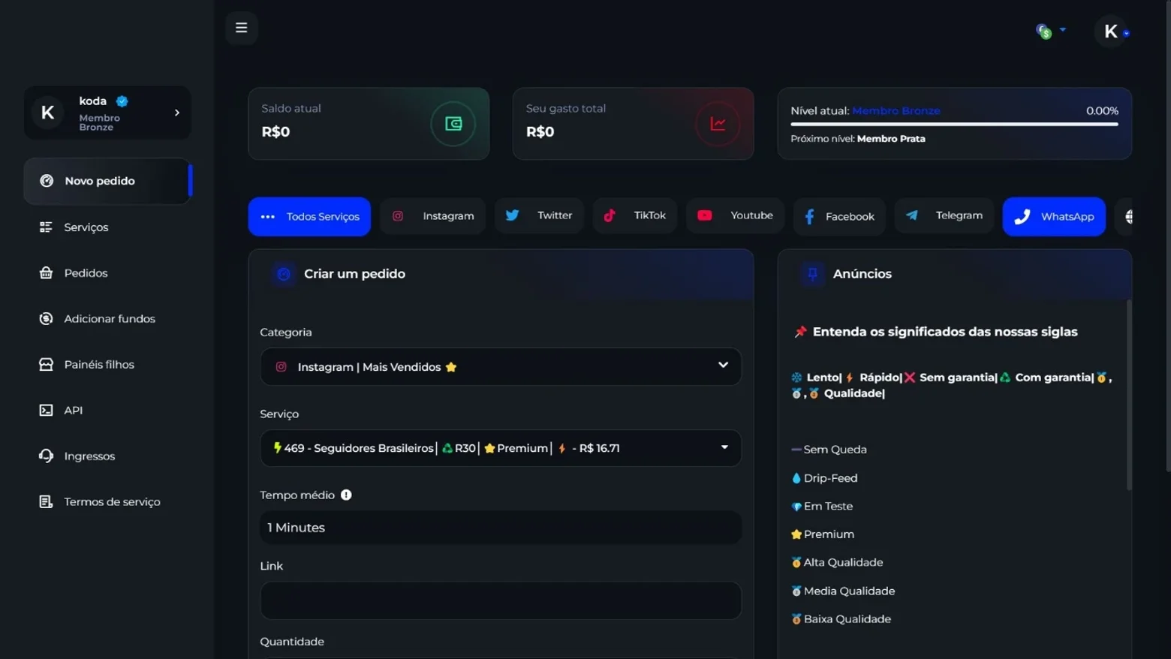Click the wallet icon in Saldo atual
The image size is (1171, 659).
coord(453,124)
